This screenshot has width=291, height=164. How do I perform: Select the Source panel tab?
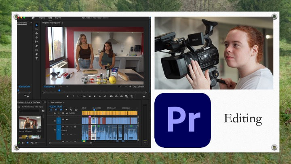pyautogui.click(x=22, y=23)
